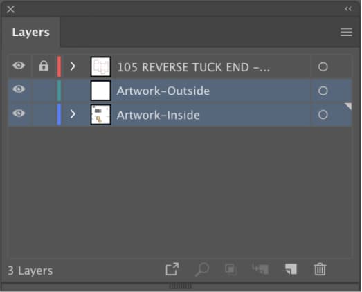Click target circle for Artwork-Outside layer
This screenshot has height=292, width=362.
coord(323,91)
